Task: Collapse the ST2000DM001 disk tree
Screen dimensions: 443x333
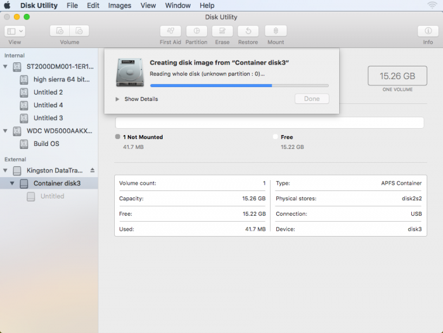Action: click(5, 67)
